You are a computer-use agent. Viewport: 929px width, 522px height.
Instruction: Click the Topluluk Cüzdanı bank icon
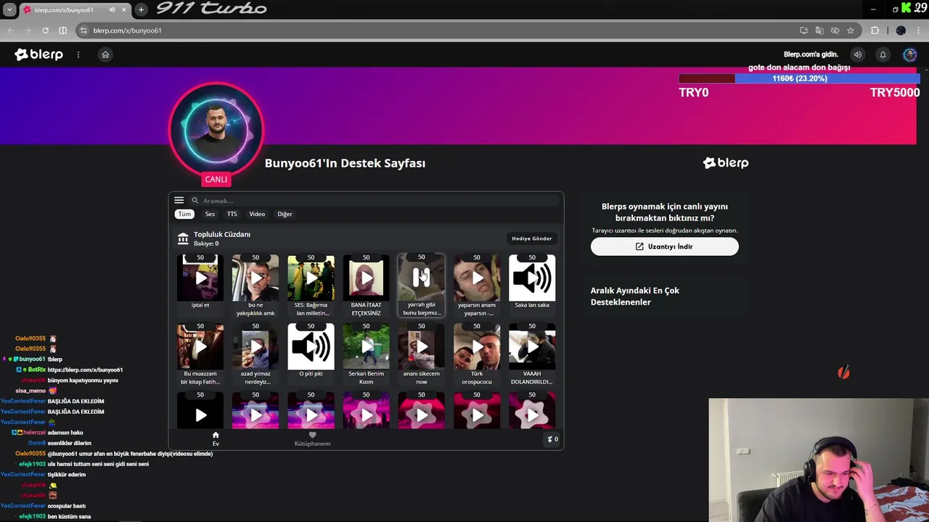(183, 239)
